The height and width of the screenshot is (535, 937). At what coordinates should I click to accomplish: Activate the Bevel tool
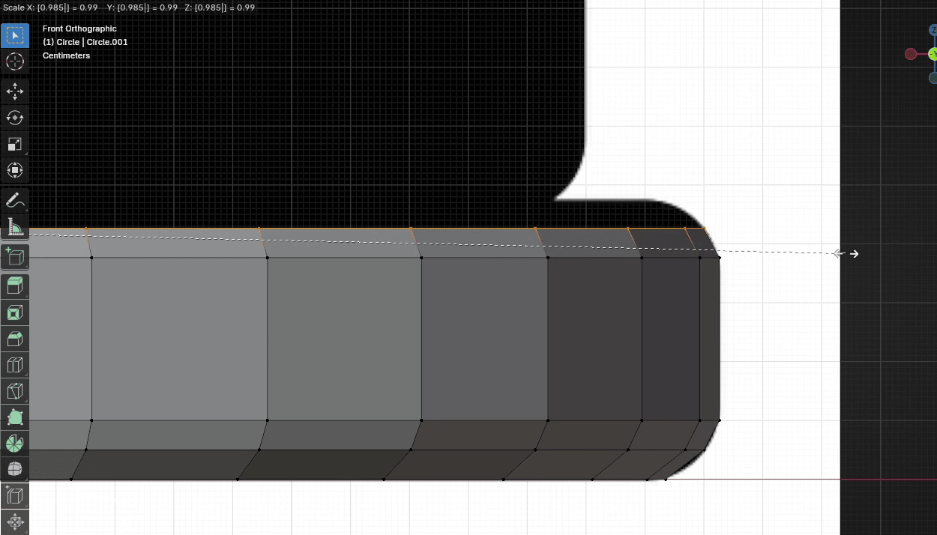coord(15,339)
